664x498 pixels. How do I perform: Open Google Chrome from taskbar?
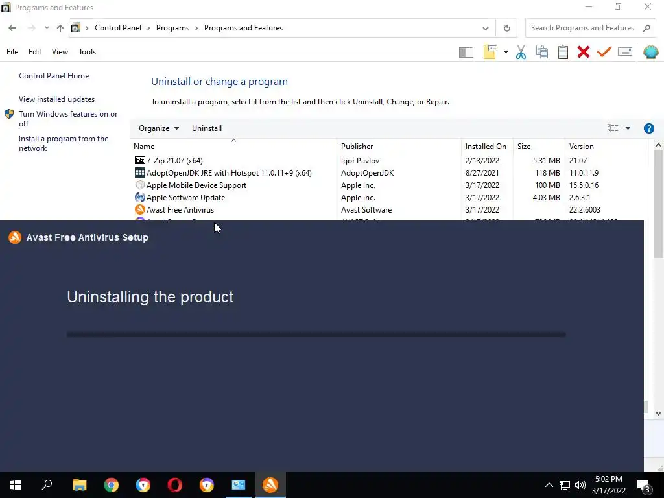tap(112, 485)
